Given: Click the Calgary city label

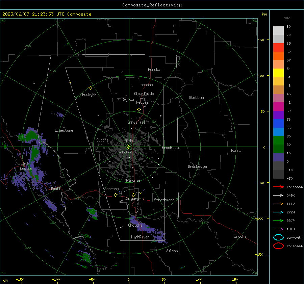Looking at the screenshot, I should [x=132, y=199].
